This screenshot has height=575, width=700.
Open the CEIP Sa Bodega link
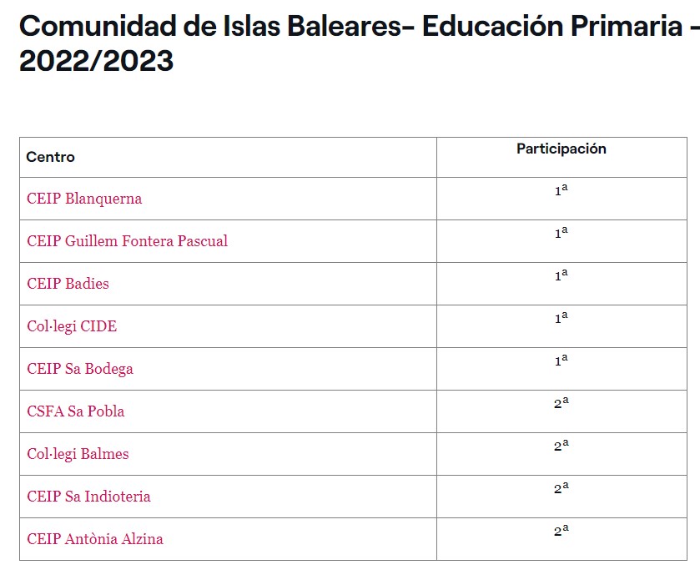(80, 369)
